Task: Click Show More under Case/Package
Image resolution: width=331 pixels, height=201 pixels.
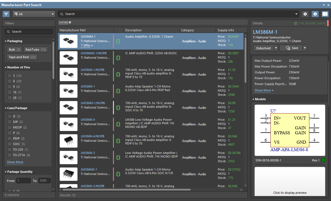Action: point(15,162)
